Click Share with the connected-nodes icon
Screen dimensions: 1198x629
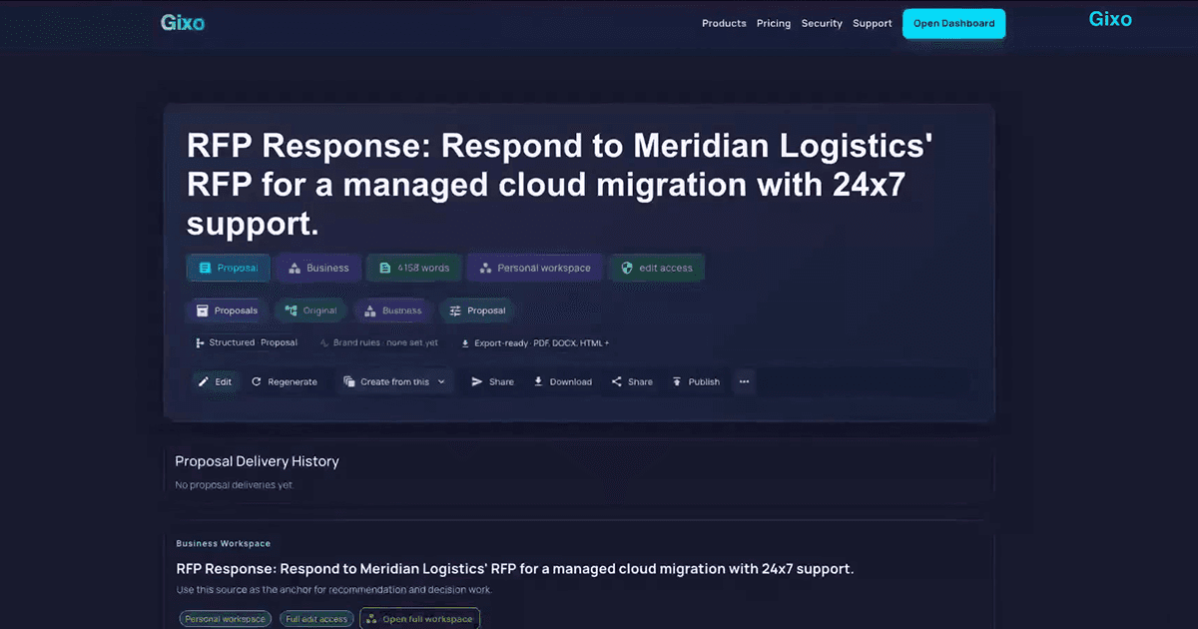click(632, 381)
